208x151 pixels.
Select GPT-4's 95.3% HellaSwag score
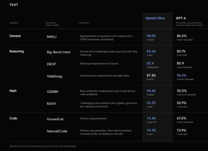click(x=181, y=75)
